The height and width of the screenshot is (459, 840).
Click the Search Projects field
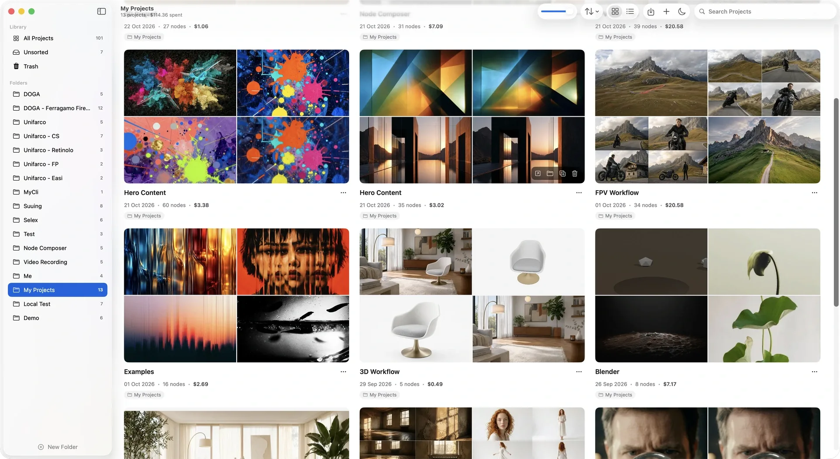pos(765,12)
